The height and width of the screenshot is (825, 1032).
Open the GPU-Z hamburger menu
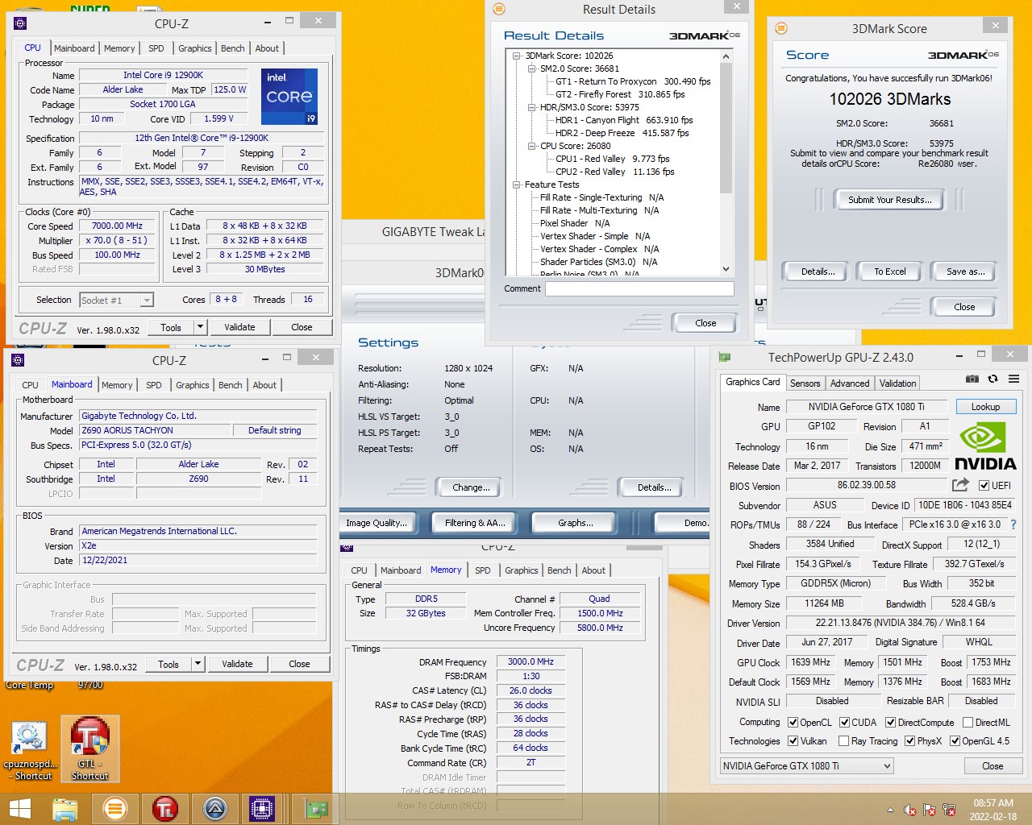(x=1013, y=379)
